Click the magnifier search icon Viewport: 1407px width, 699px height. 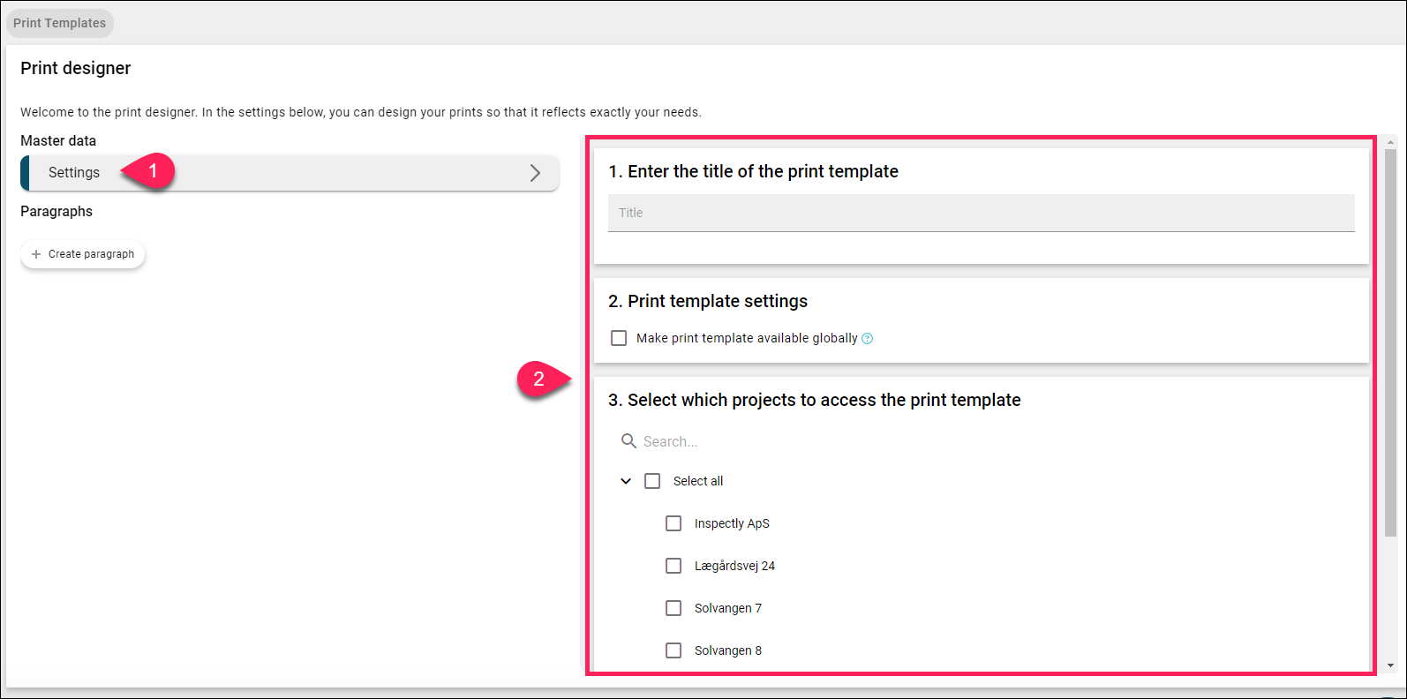point(629,440)
